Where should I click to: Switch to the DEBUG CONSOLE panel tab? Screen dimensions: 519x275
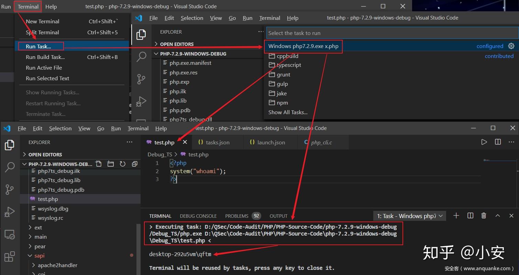198,216
